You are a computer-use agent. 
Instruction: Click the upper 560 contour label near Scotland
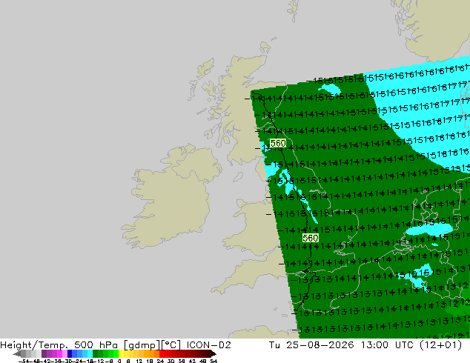point(277,144)
